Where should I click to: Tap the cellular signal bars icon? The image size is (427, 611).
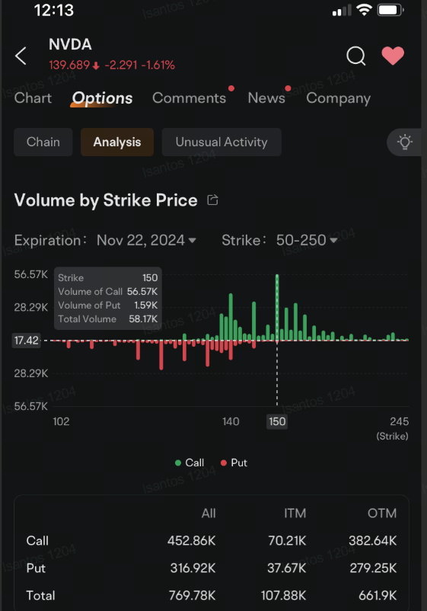tap(342, 11)
